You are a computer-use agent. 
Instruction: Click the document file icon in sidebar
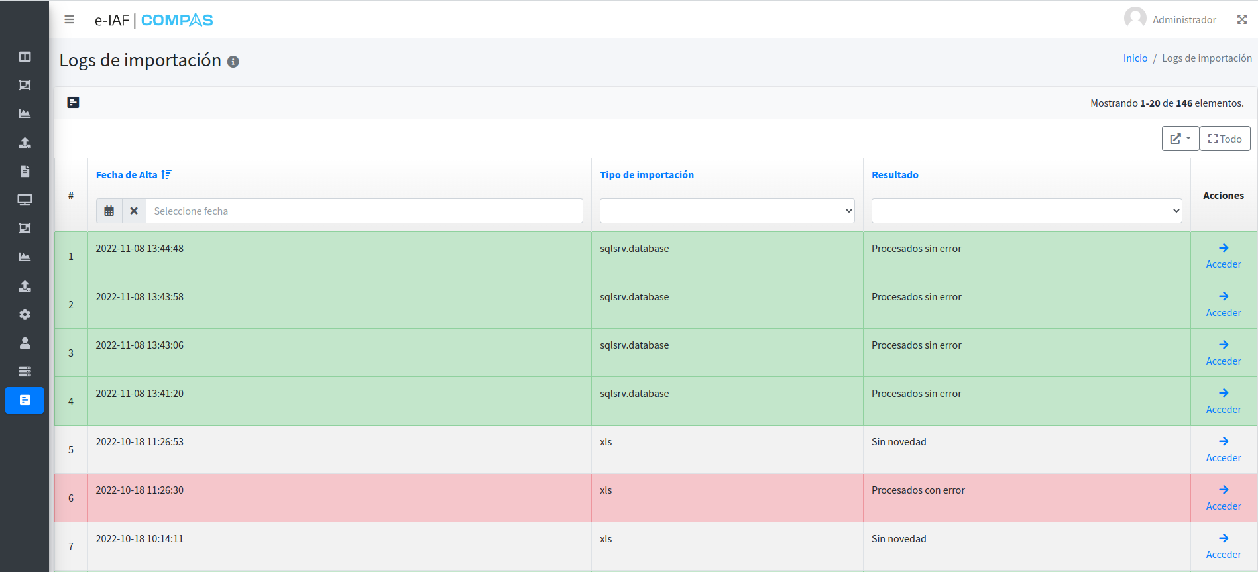25,171
